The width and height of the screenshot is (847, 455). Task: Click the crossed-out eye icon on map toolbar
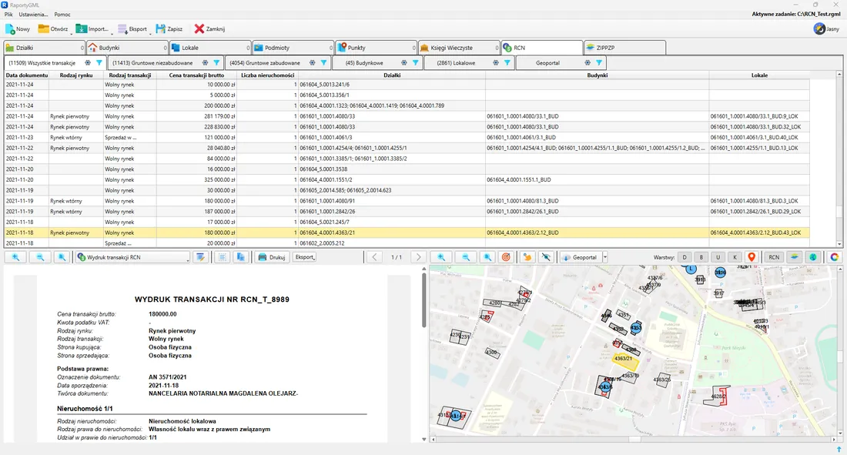[546, 257]
